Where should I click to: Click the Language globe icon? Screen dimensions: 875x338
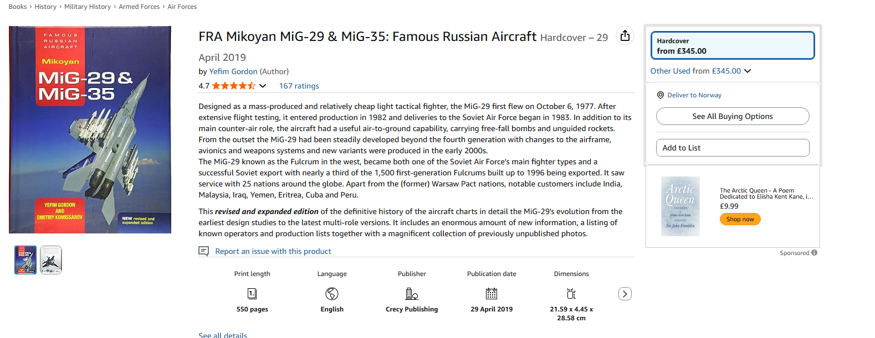coord(332,294)
